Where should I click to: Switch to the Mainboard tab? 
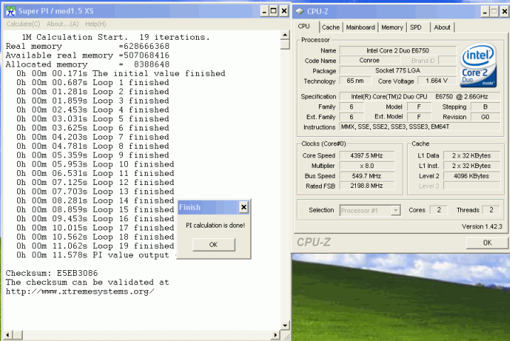pos(361,27)
